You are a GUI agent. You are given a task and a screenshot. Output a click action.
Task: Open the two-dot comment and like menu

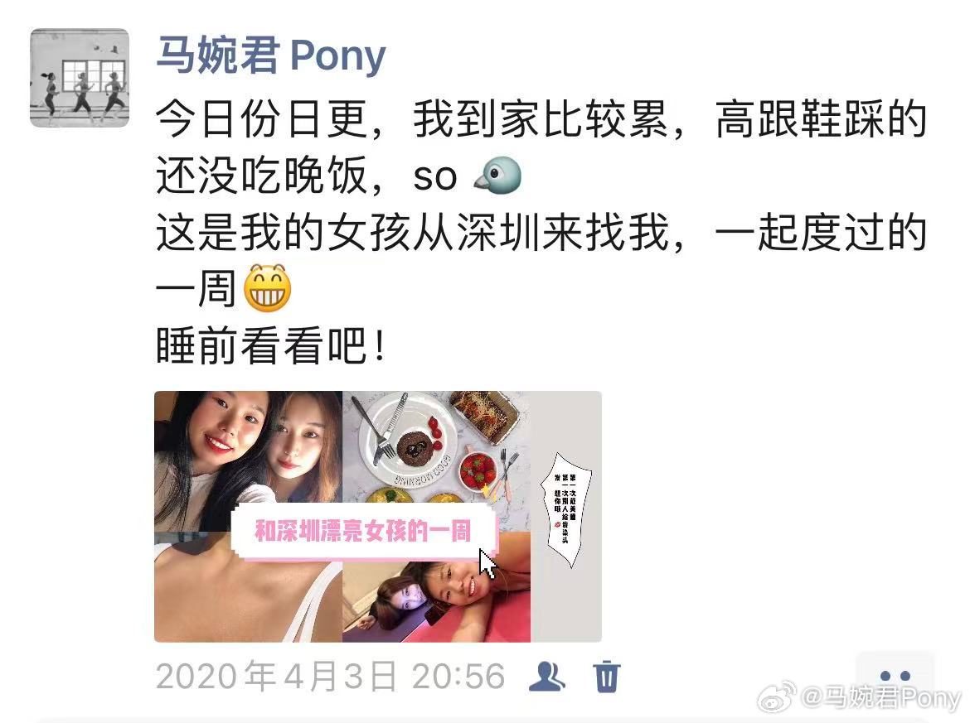(x=895, y=675)
